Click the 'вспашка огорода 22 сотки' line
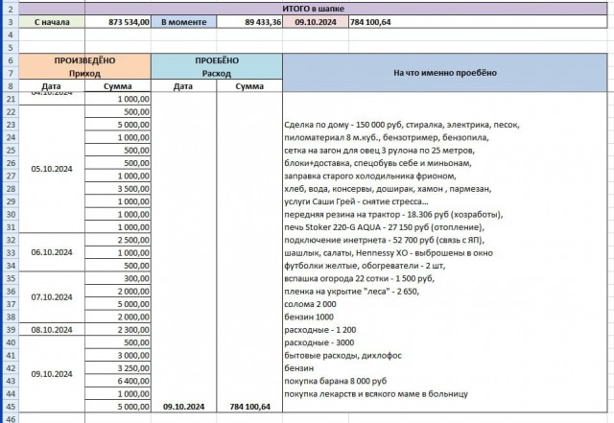The height and width of the screenshot is (423, 614). pyautogui.click(x=359, y=278)
